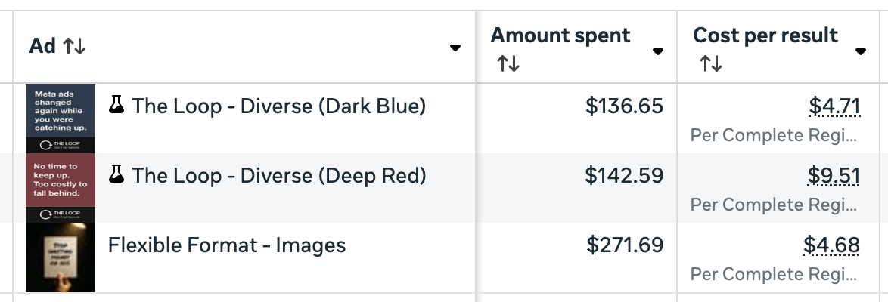This screenshot has width=888, height=302.
Task: Open the Cost per result column dropdown
Action: 861,51
